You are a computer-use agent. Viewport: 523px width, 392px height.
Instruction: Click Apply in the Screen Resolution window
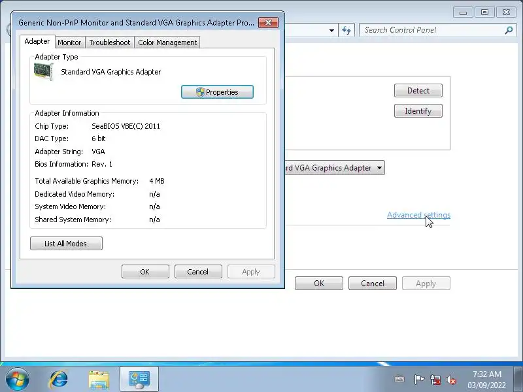[426, 284]
